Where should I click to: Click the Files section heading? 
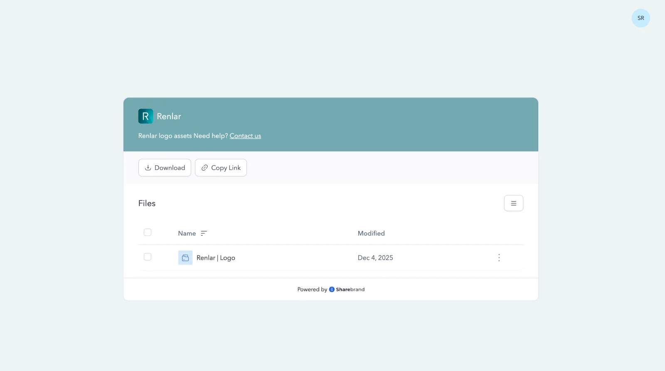pos(147,203)
